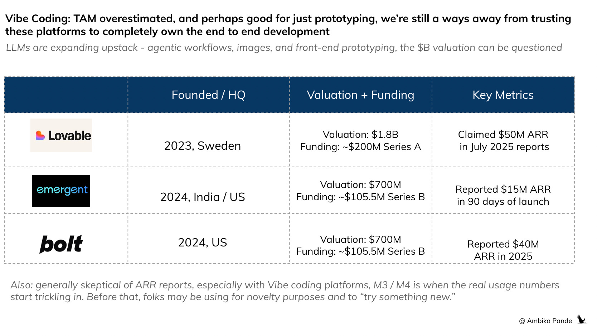
Task: Select the Key Metrics column header
Action: (x=503, y=95)
